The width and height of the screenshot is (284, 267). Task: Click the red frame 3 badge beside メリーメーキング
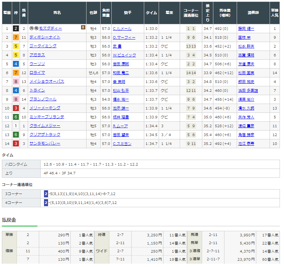pos(16,108)
